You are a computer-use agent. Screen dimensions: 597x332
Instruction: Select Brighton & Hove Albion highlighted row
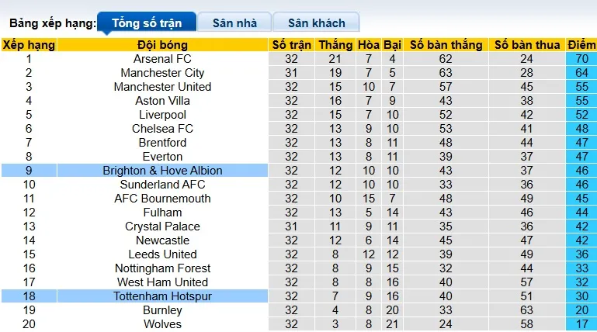click(x=162, y=171)
